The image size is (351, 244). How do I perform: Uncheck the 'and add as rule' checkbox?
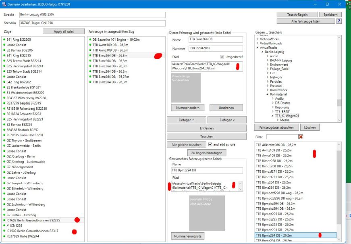point(210,144)
